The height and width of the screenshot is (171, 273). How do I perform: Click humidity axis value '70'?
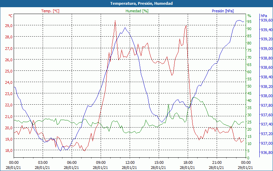coord(249,57)
